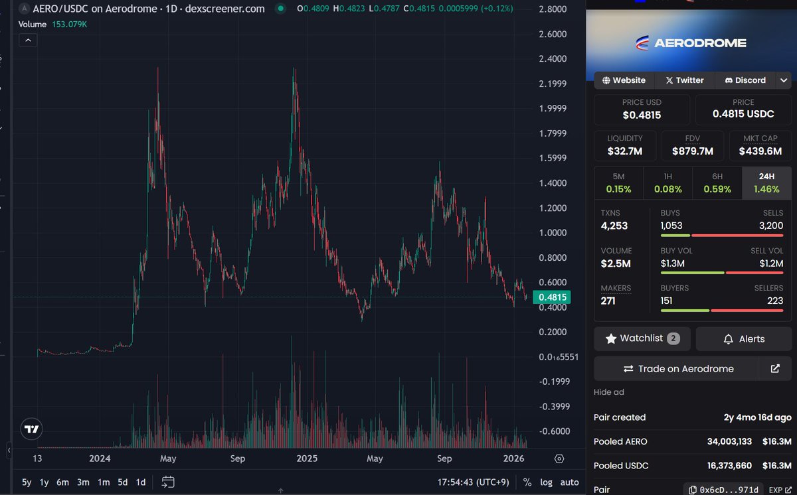
Task: Toggle auto scale on chart
Action: [x=569, y=482]
